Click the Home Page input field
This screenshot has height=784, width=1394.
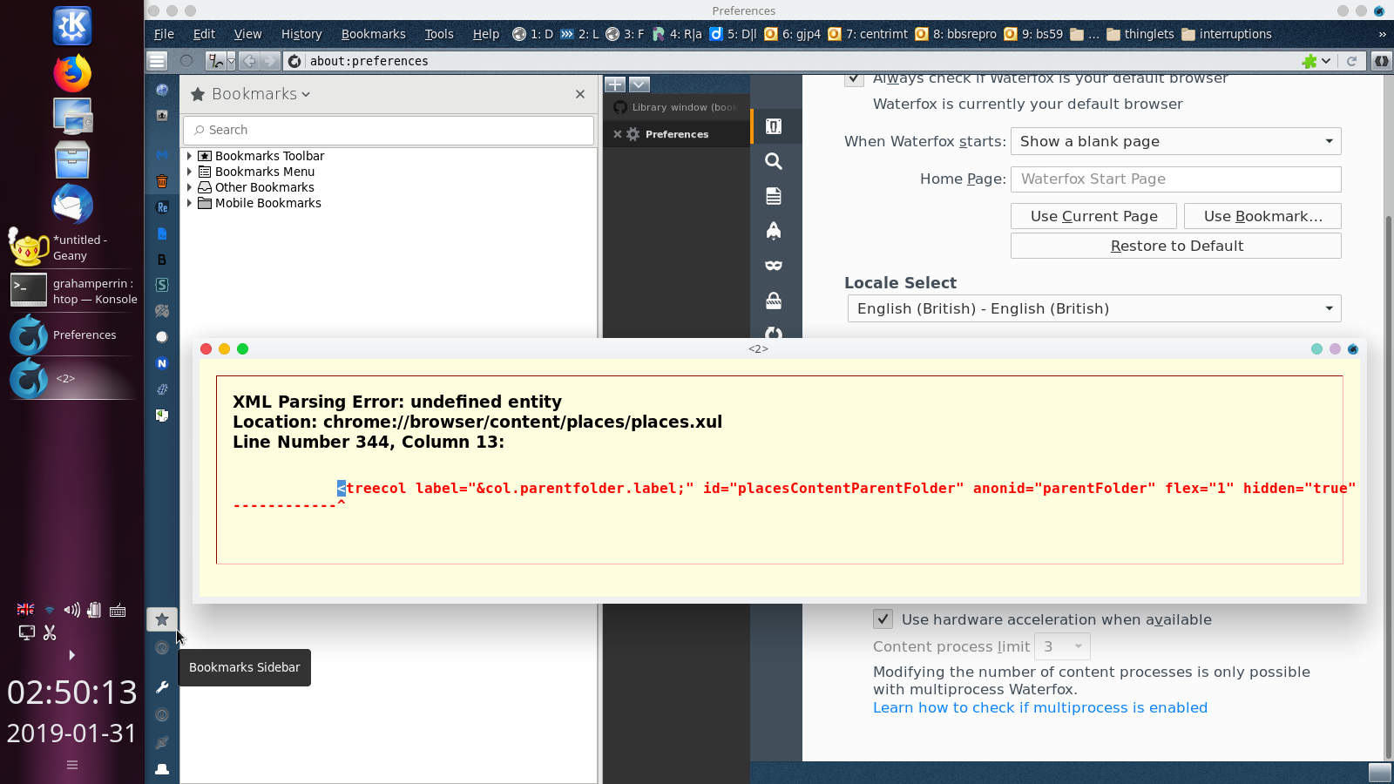point(1175,179)
